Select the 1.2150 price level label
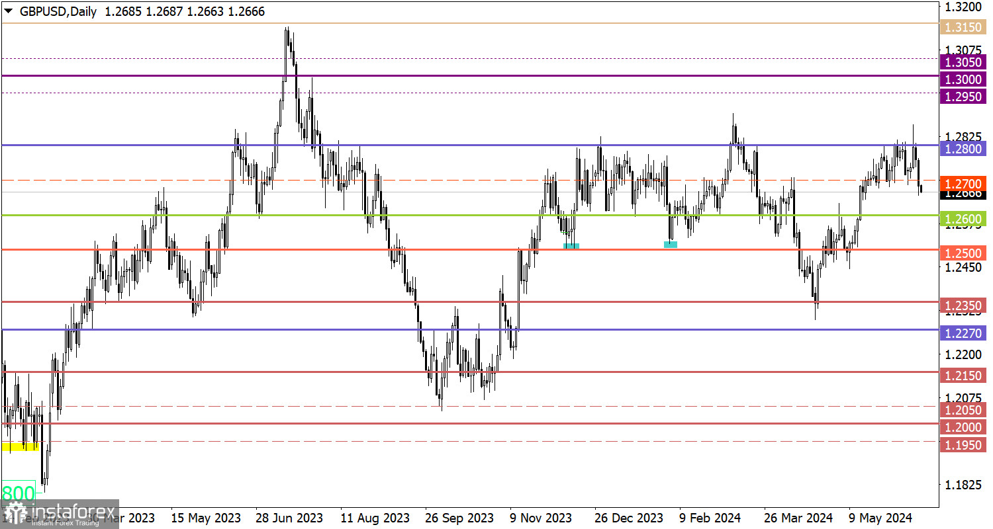993x529 pixels. [x=963, y=375]
